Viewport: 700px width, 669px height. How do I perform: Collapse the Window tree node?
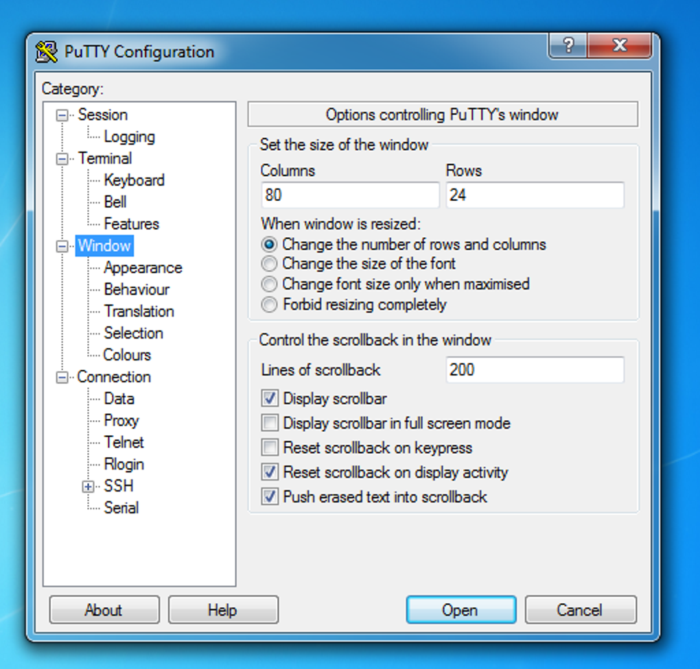[62, 246]
